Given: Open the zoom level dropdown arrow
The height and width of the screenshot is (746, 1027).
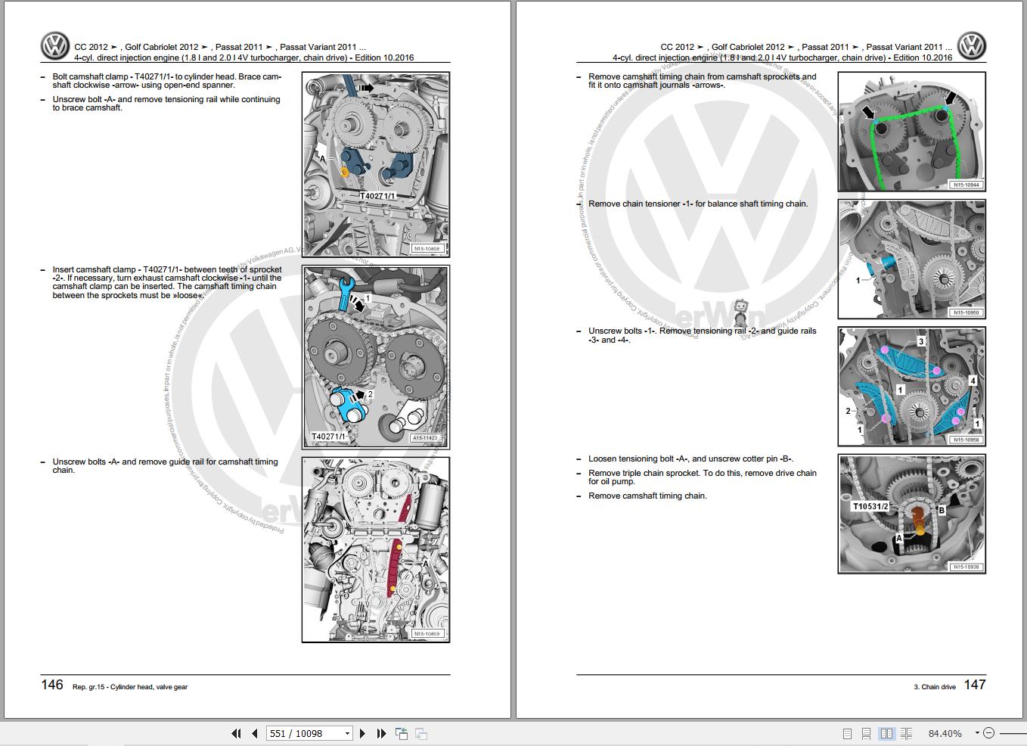Looking at the screenshot, I should coord(977,733).
